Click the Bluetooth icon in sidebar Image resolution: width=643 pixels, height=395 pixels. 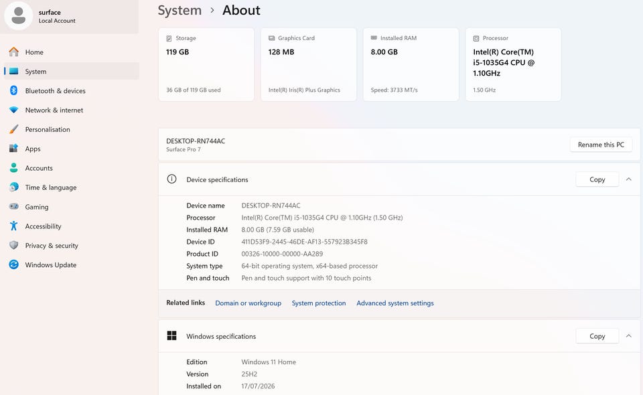click(x=13, y=90)
